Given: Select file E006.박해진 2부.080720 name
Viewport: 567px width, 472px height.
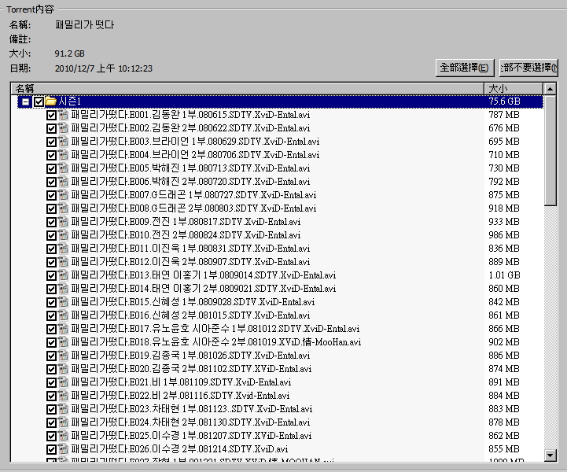Looking at the screenshot, I should click(x=190, y=182).
